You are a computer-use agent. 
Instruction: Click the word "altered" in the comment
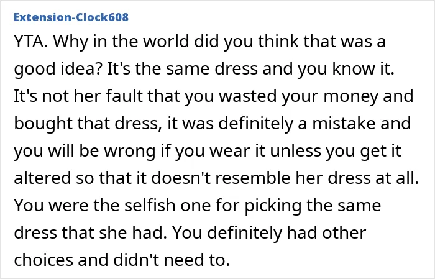point(42,178)
